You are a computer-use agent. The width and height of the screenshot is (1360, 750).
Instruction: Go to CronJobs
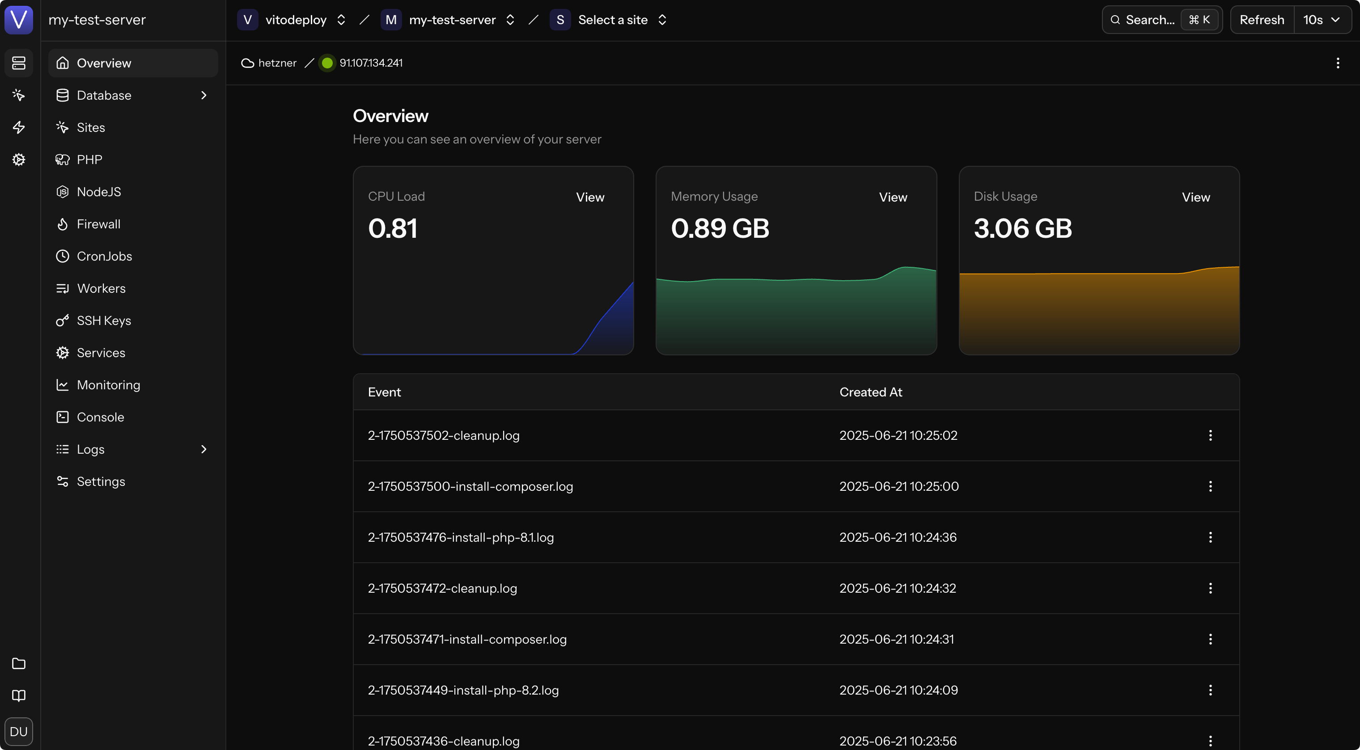[x=133, y=256]
